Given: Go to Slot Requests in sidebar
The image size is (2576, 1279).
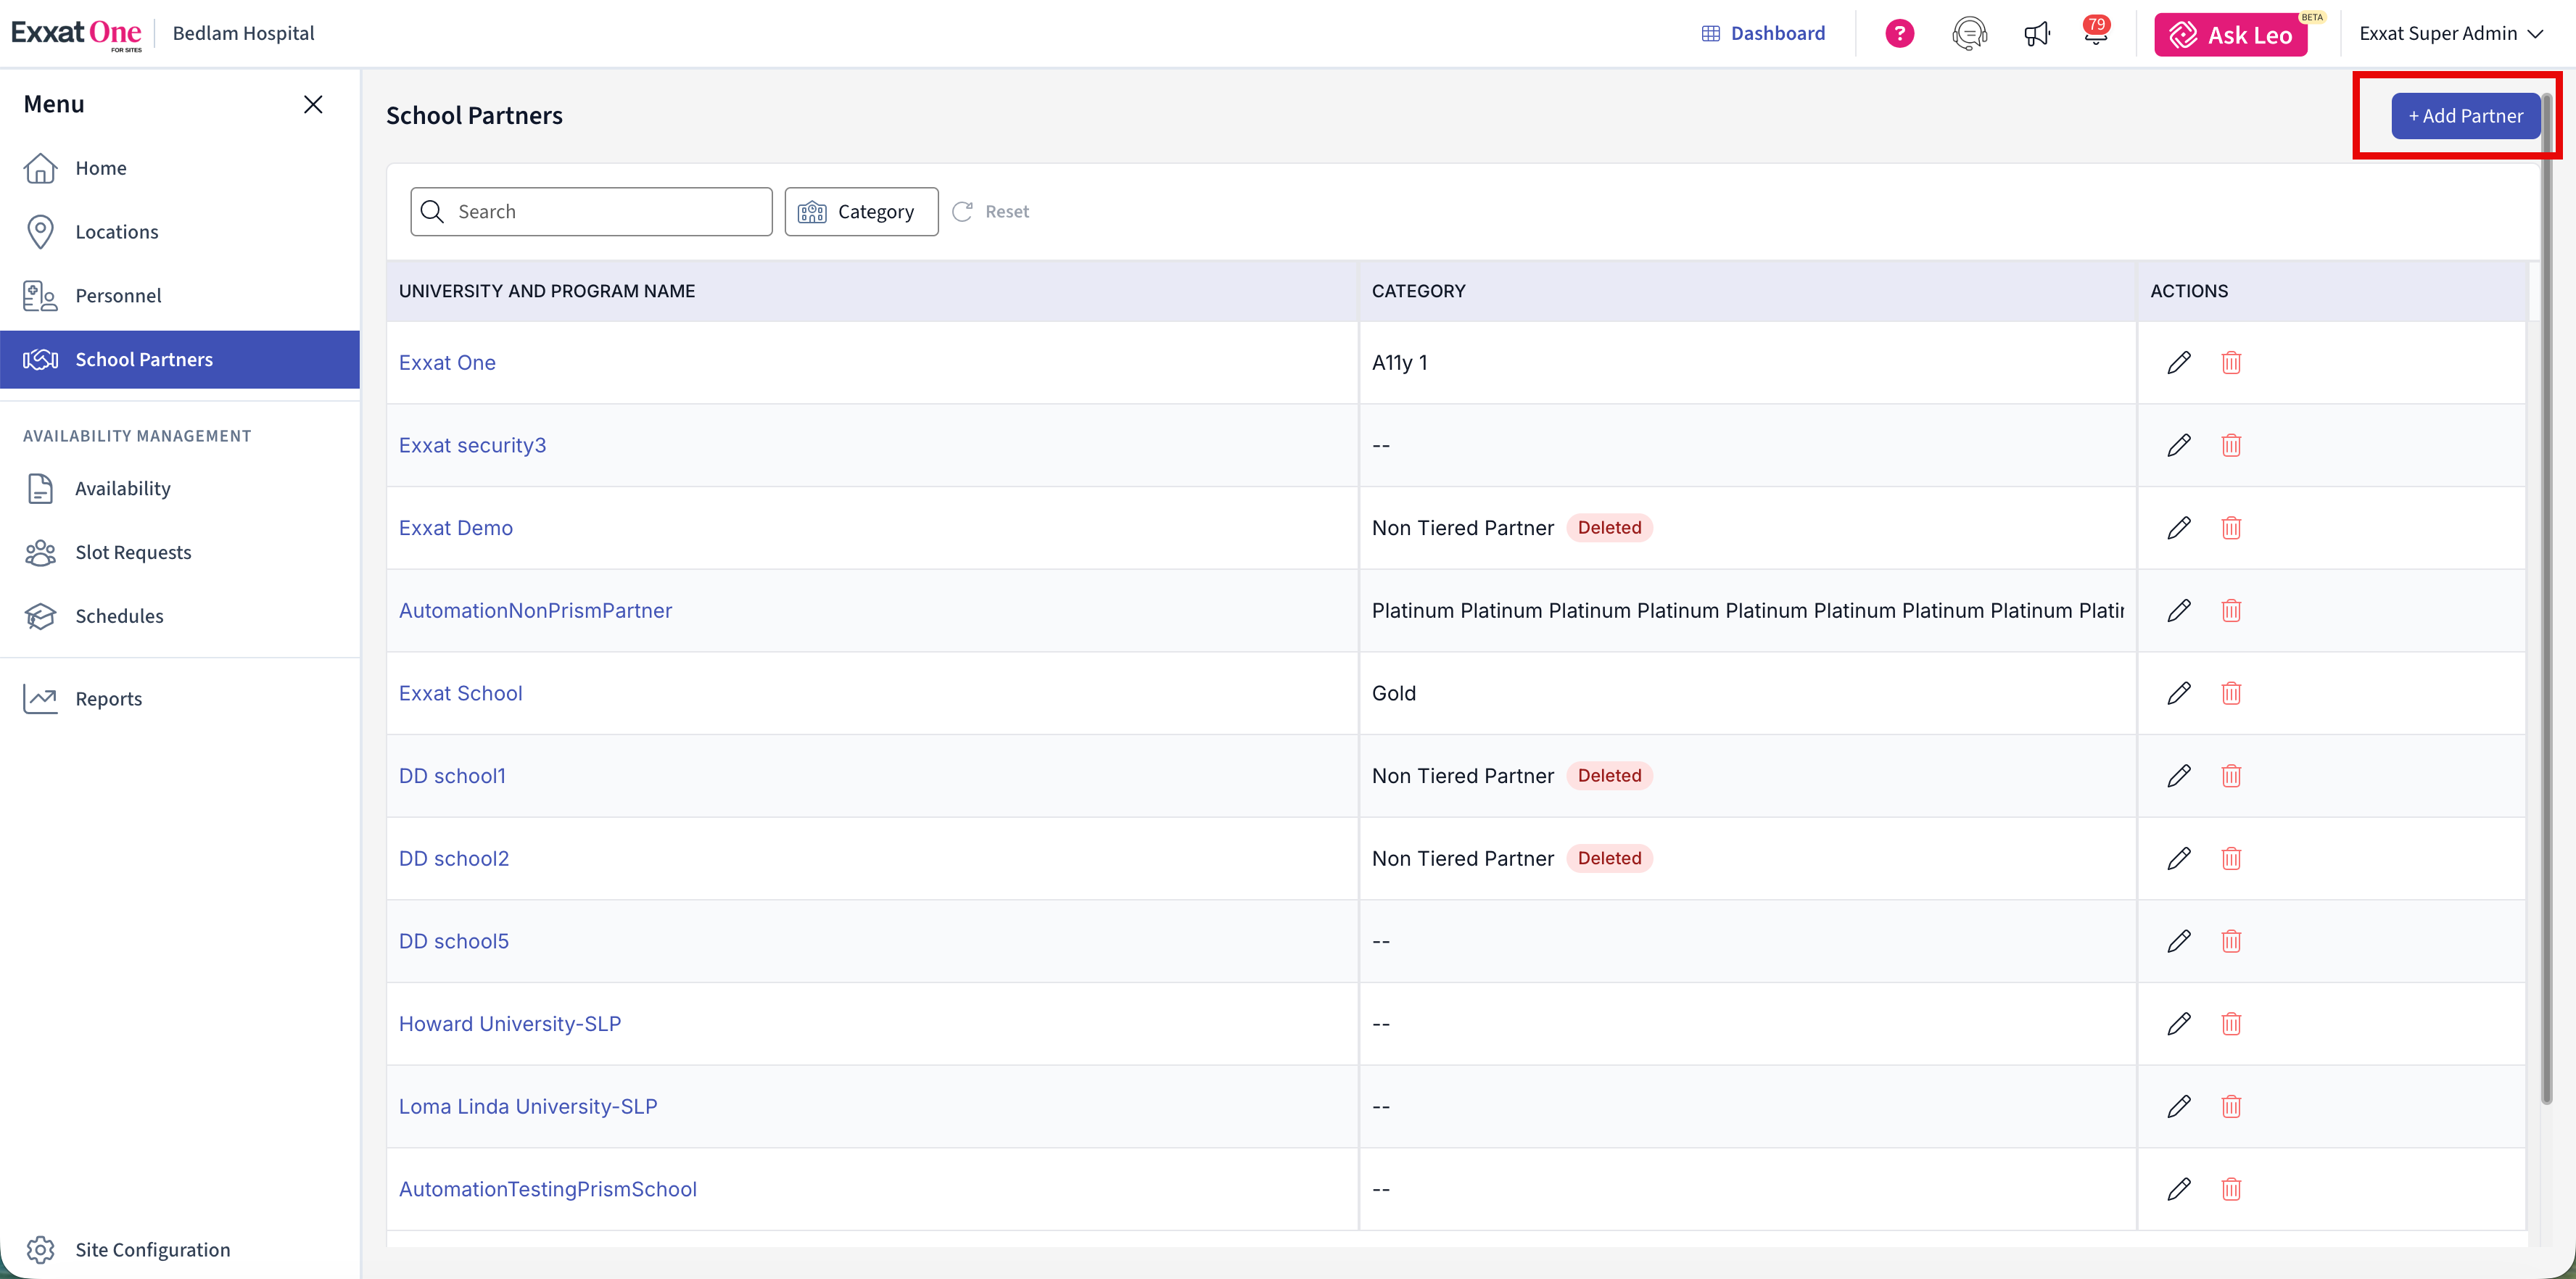Looking at the screenshot, I should tap(132, 552).
